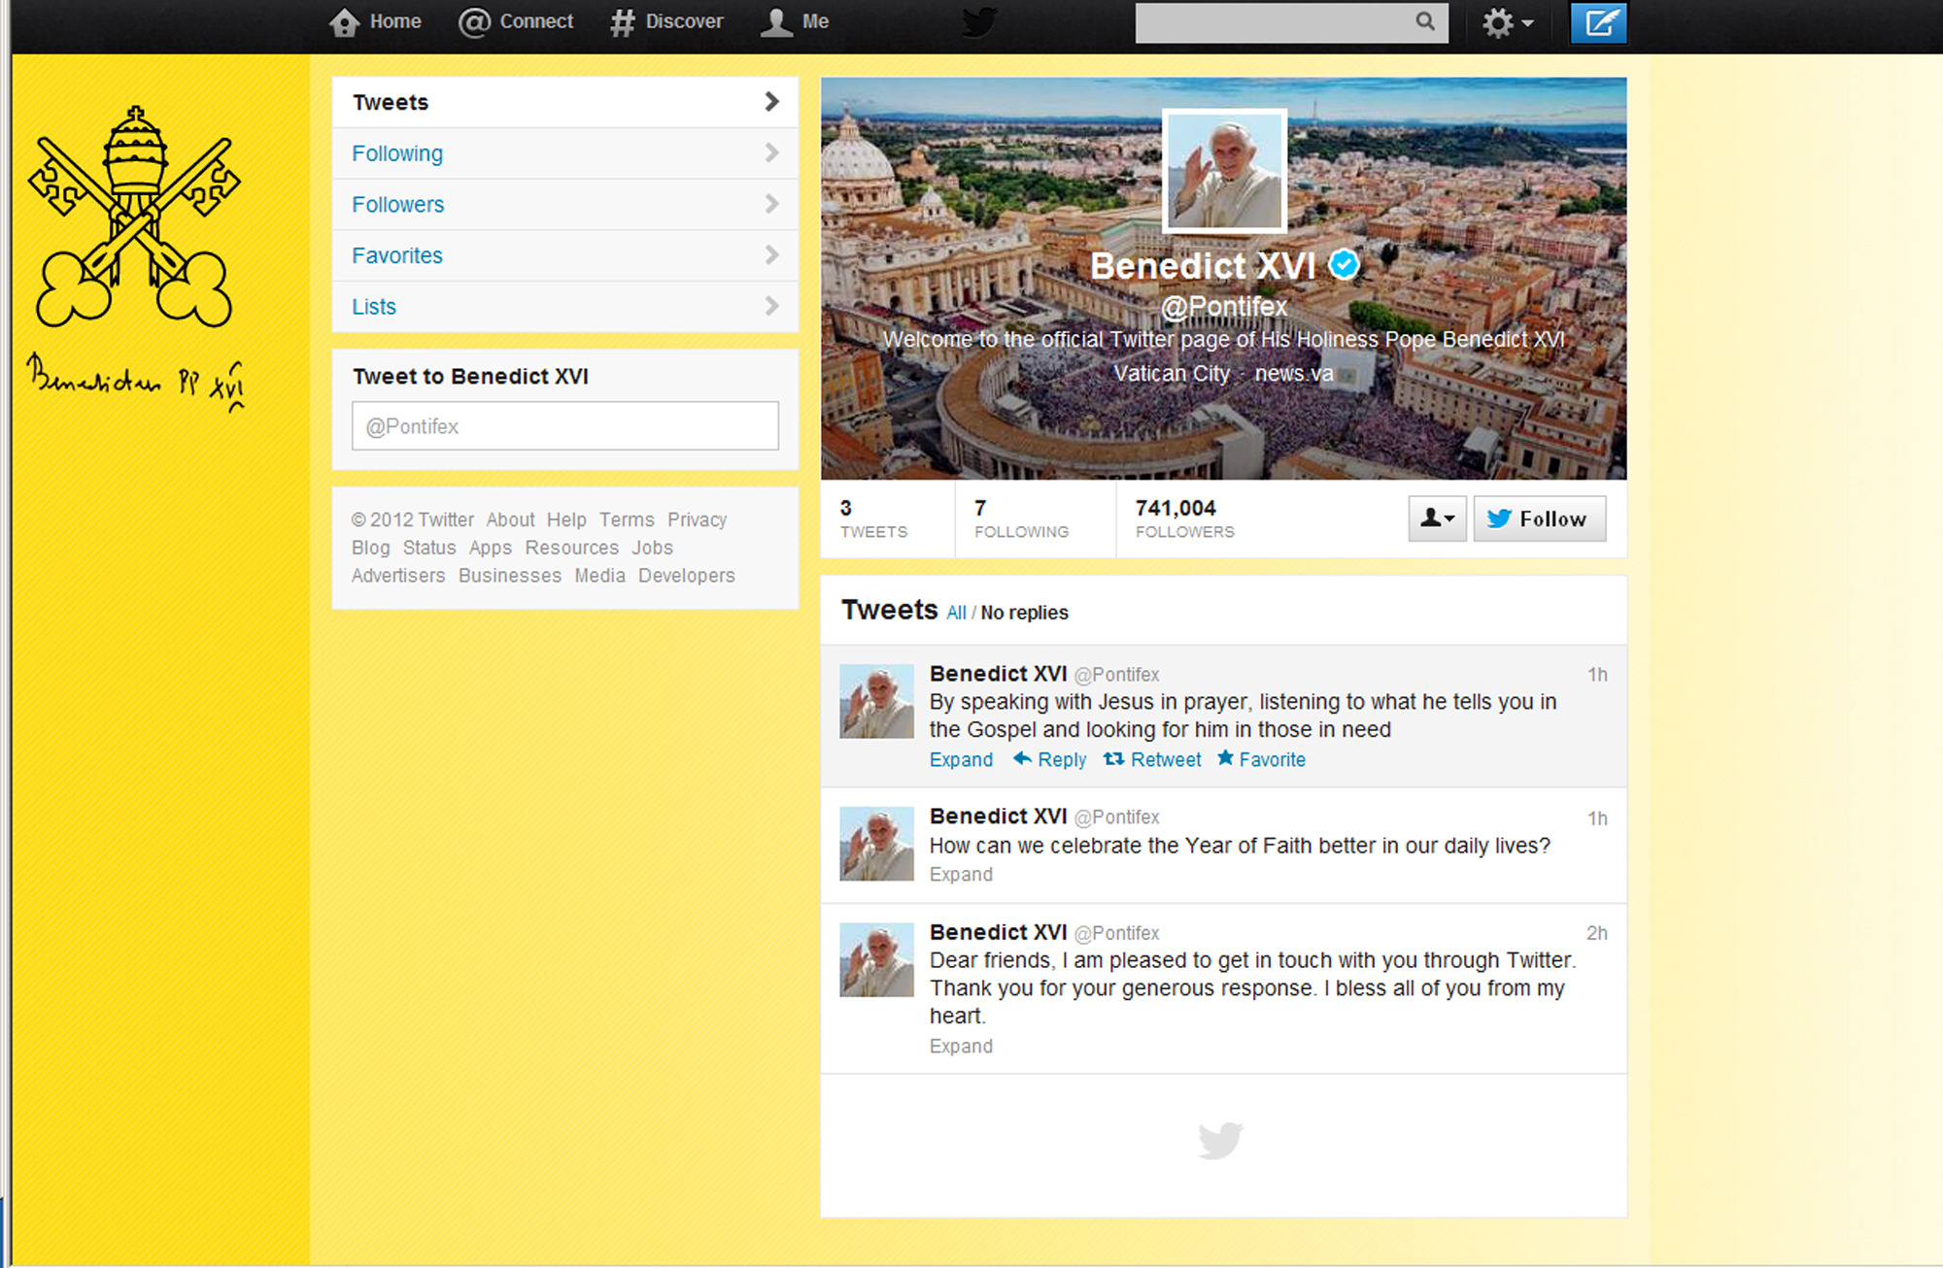Image resolution: width=1943 pixels, height=1268 pixels.
Task: Open the Terms footer link
Action: point(627,519)
